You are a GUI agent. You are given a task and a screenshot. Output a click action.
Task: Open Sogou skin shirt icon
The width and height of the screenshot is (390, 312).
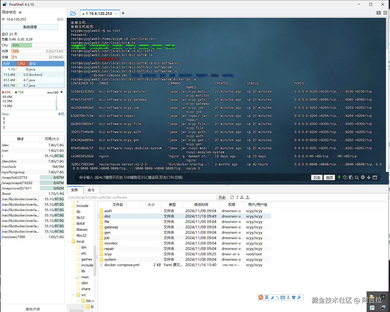pyautogui.click(x=294, y=297)
